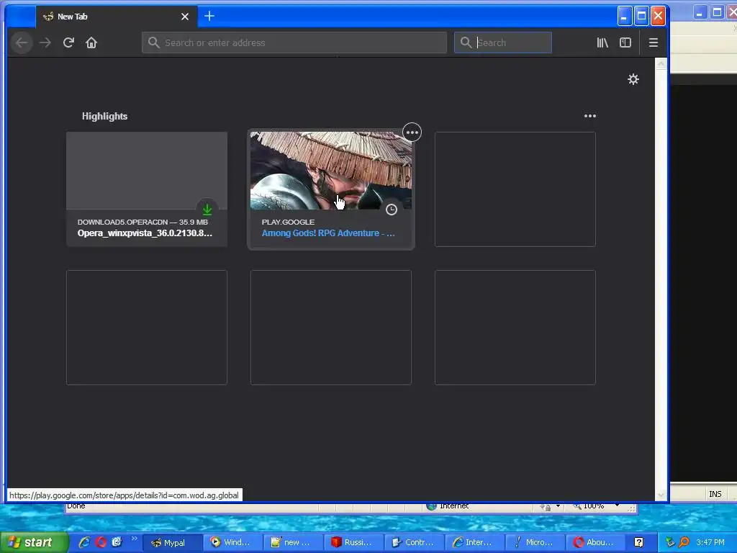Screen dimensions: 737x553
Task: Launch Opera from quick launch
Action: [x=101, y=542]
